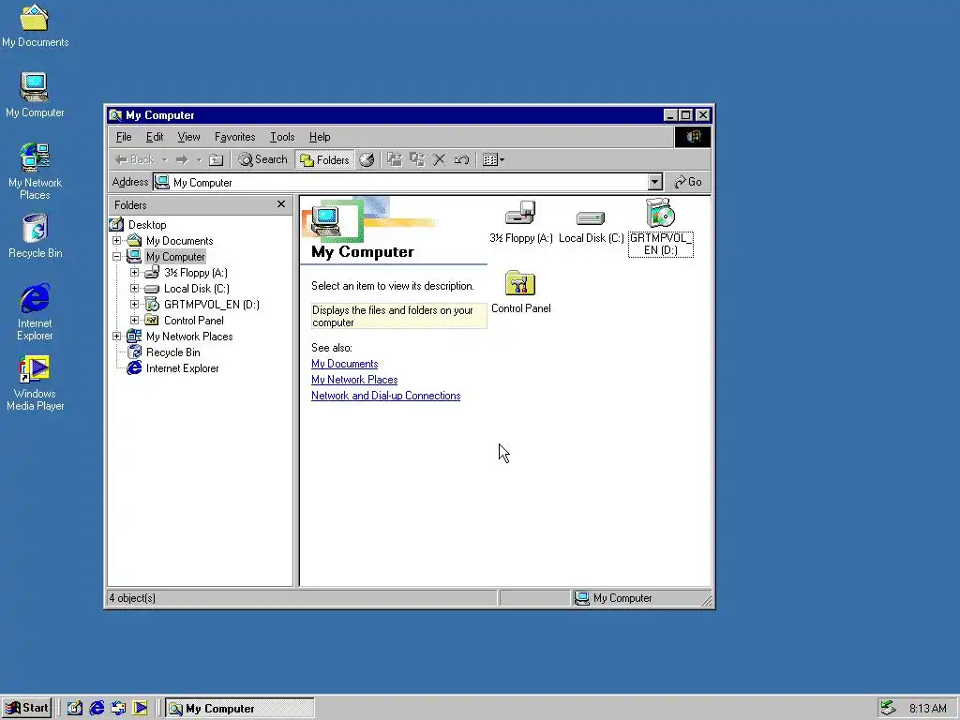
Task: Open the File menu
Action: point(124,137)
